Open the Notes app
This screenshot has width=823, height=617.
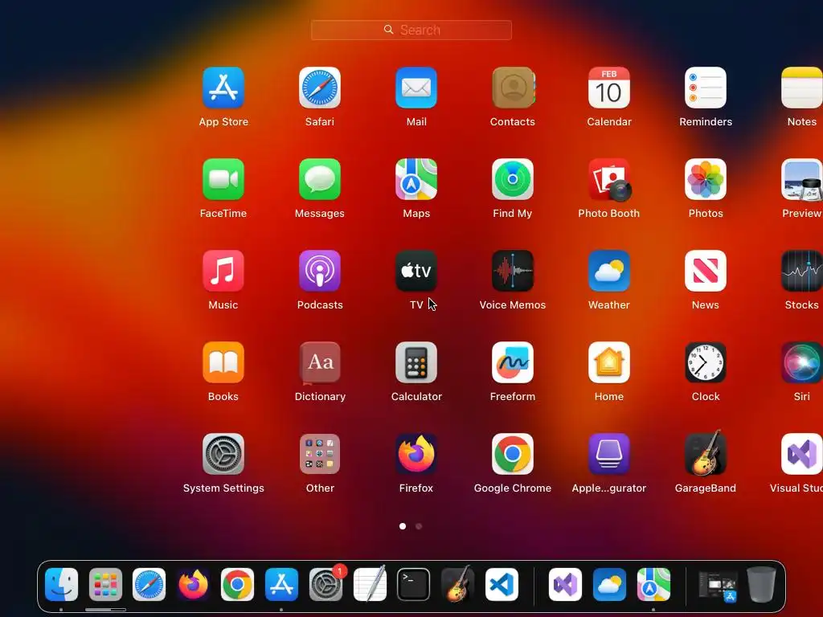click(x=801, y=88)
